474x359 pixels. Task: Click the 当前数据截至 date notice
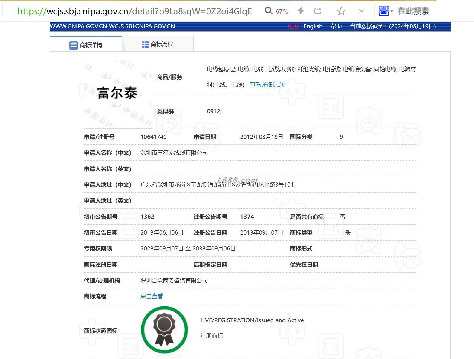coord(393,26)
